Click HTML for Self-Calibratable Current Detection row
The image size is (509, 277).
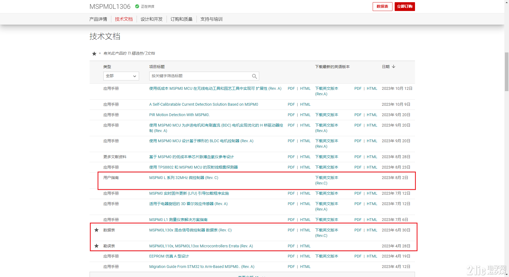(x=305, y=104)
